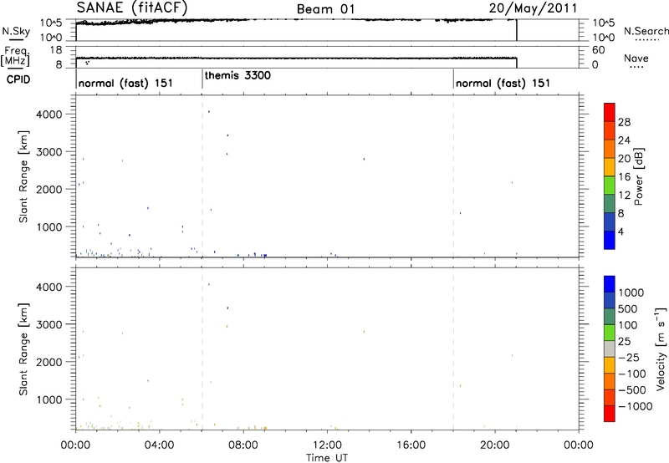This screenshot has height=463, width=669.
Task: Click the '16' dB colorbar label
Action: tap(624, 177)
